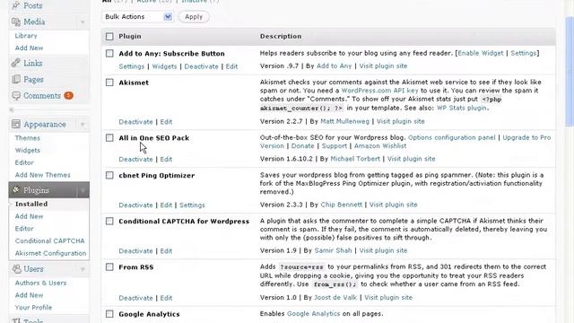574x323 pixels.
Task: Click Enable Widget link for Add to Any
Action: tap(481, 53)
